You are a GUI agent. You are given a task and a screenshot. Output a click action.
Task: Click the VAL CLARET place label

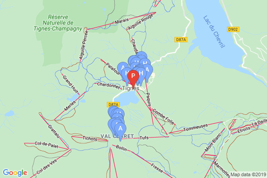click(117, 136)
